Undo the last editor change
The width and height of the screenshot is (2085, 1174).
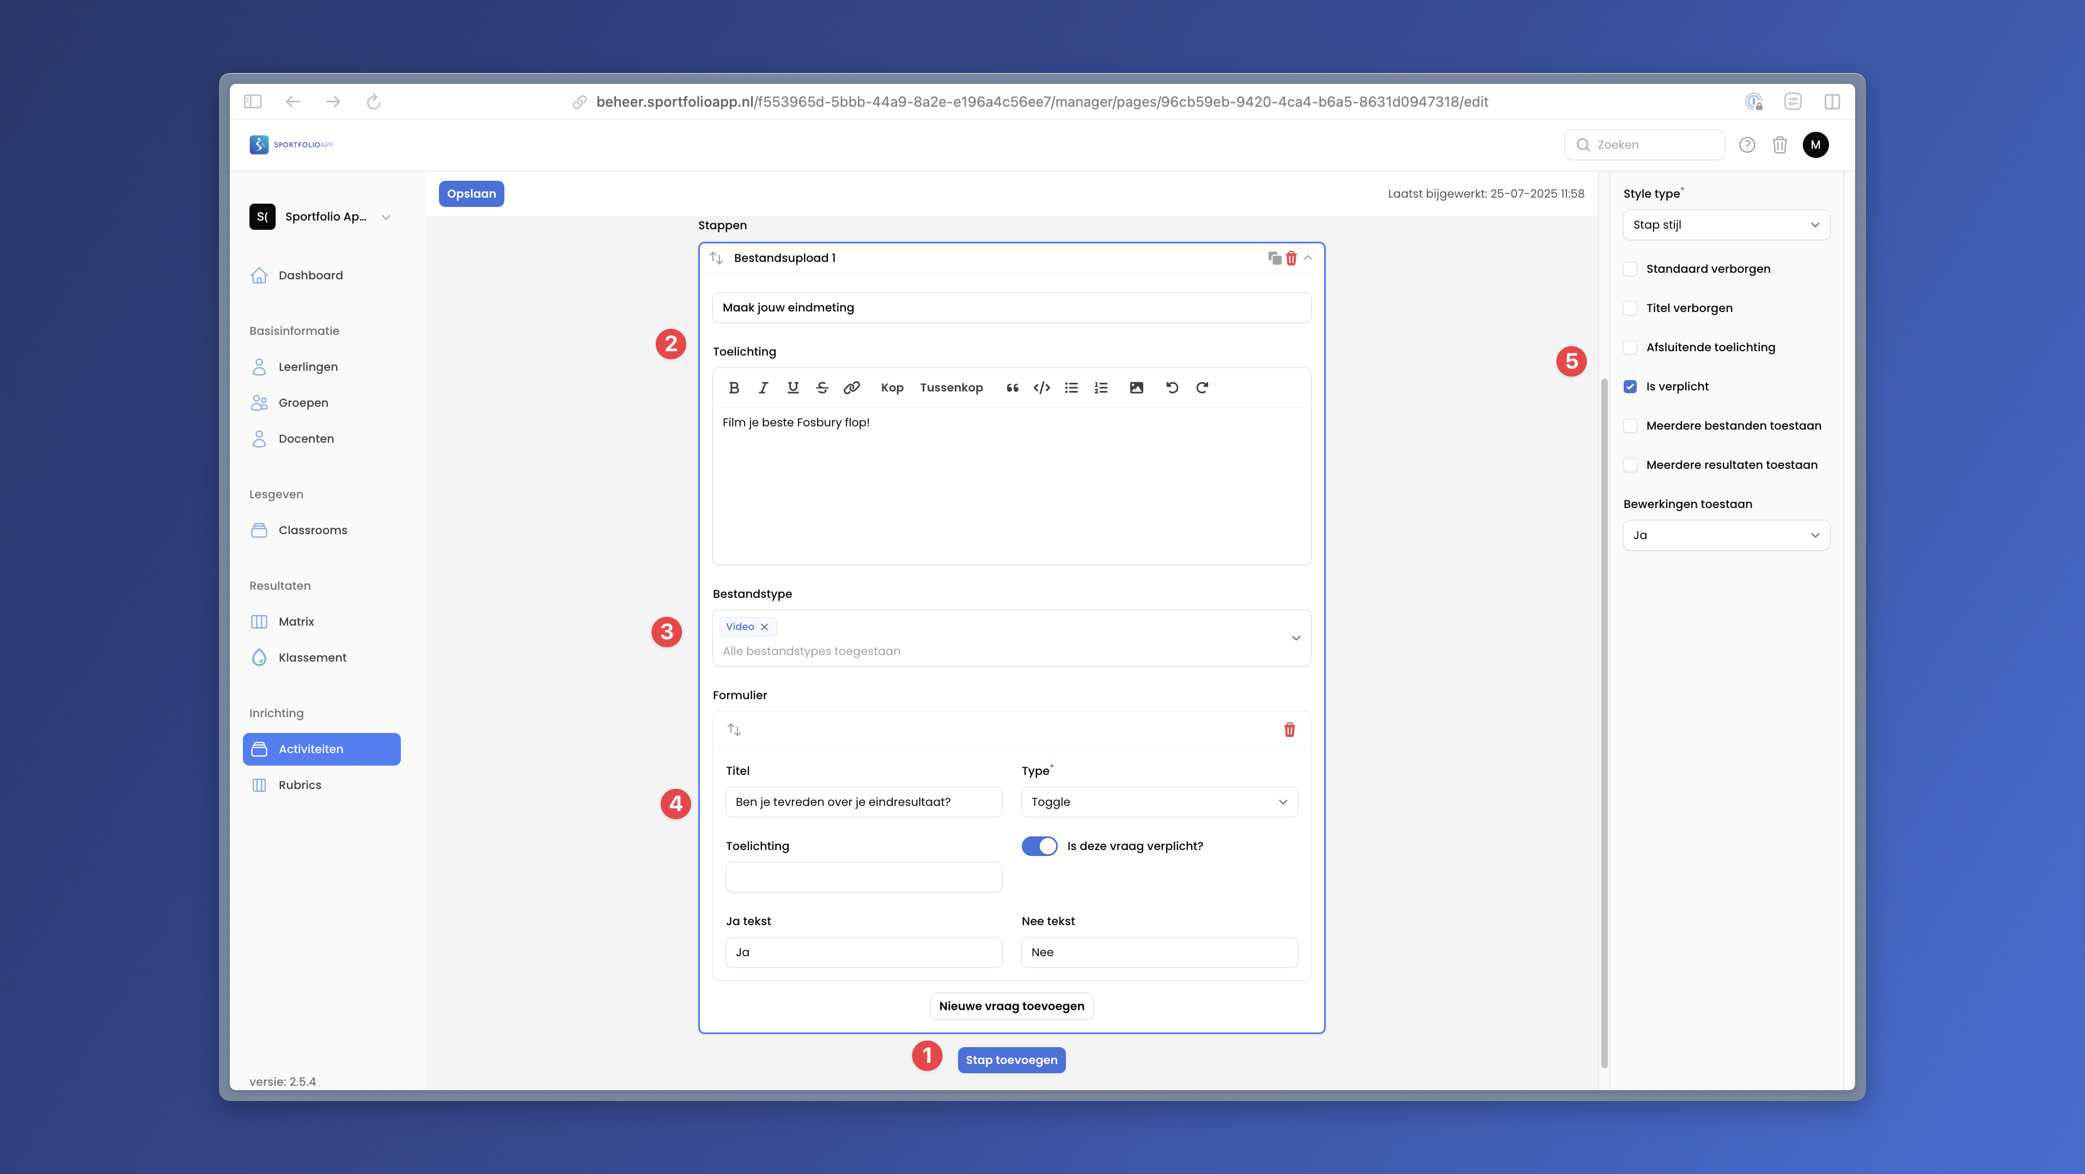1172,388
